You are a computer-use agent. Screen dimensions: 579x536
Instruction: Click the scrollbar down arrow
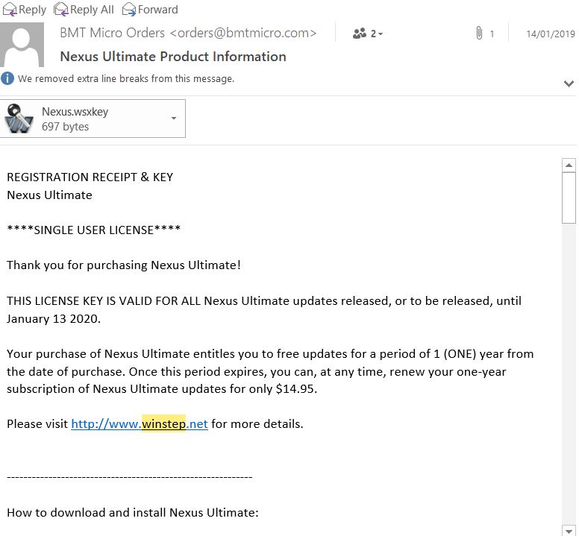pyautogui.click(x=569, y=530)
